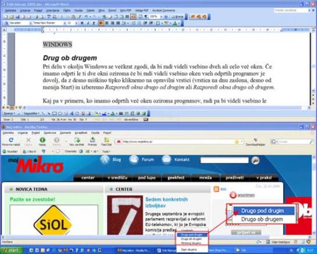This screenshot has width=317, height=254.
Task: Click the DownloadHelper icon in Firefox
Action: coord(255,142)
